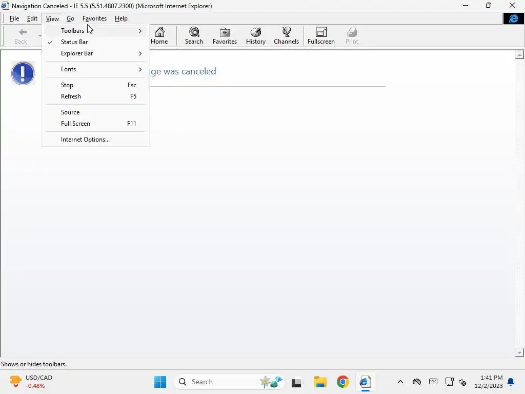Click the touch keyboard tray icon
This screenshot has width=525, height=394.
click(x=433, y=382)
